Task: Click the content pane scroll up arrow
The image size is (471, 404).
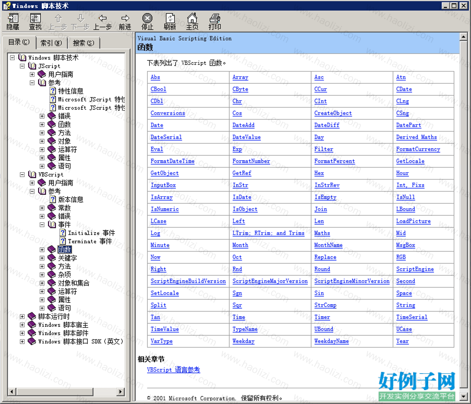Action: 463,37
